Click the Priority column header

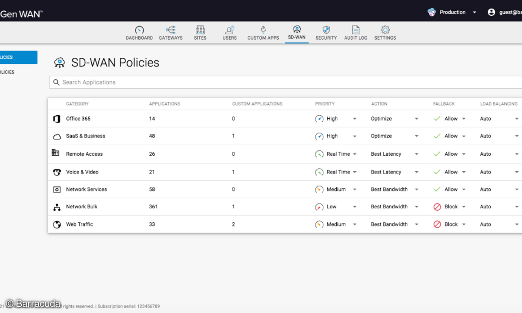click(325, 104)
